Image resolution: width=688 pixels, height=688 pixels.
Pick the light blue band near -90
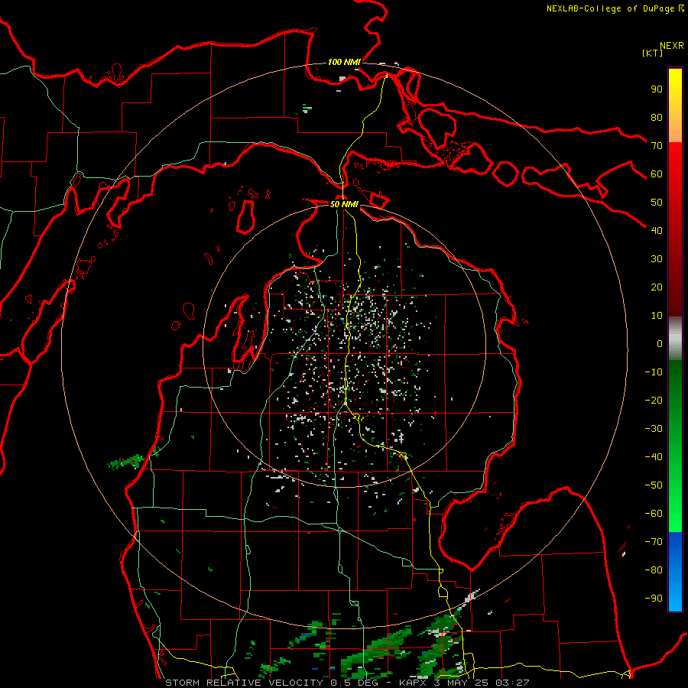coord(675,597)
